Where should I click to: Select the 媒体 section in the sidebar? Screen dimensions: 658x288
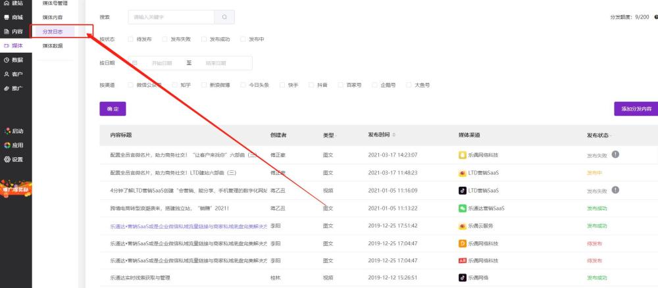pos(13,45)
